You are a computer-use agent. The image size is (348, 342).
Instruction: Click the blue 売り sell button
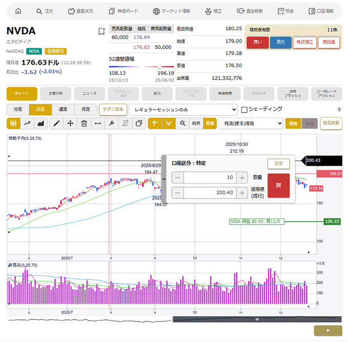280,43
